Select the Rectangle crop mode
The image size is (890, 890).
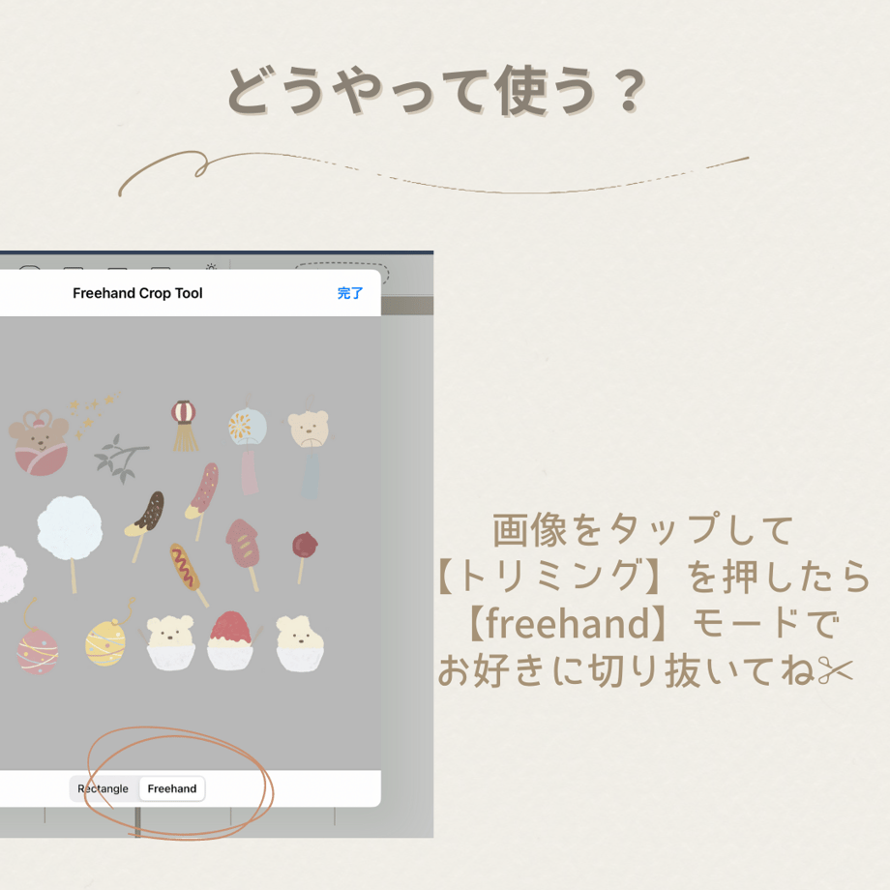point(103,788)
